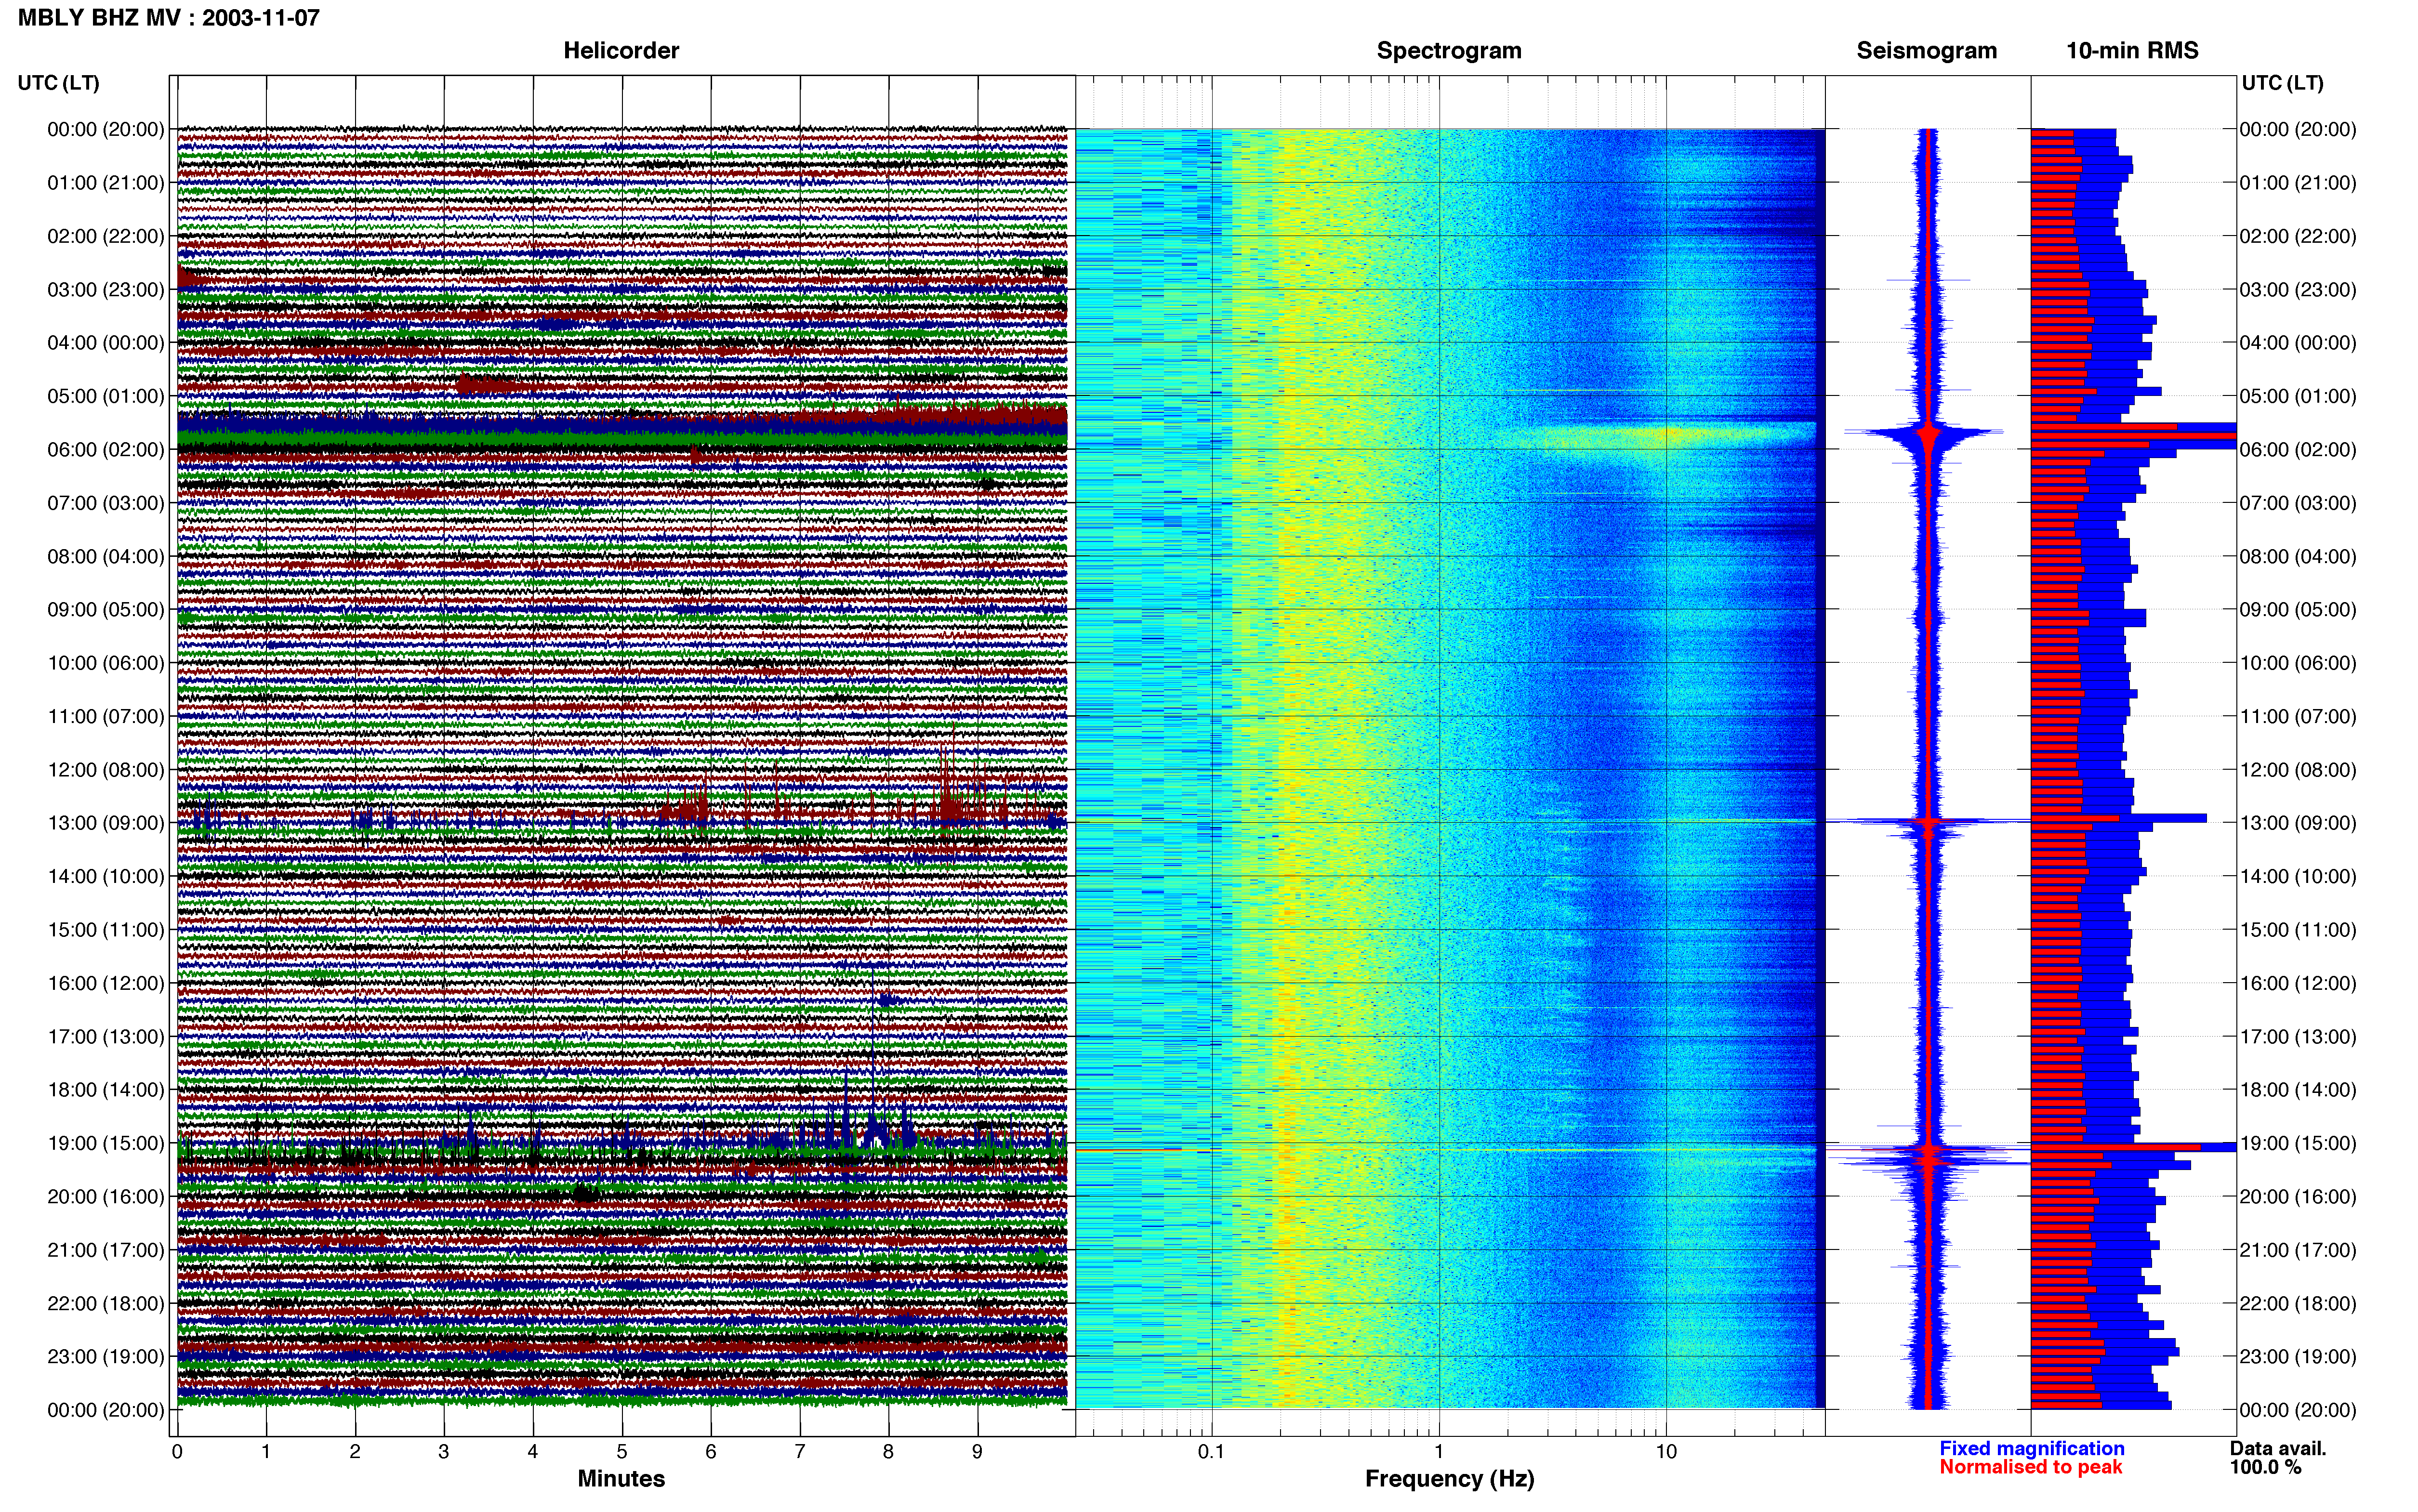Click the 'Minutes' x-axis label

(621, 1479)
